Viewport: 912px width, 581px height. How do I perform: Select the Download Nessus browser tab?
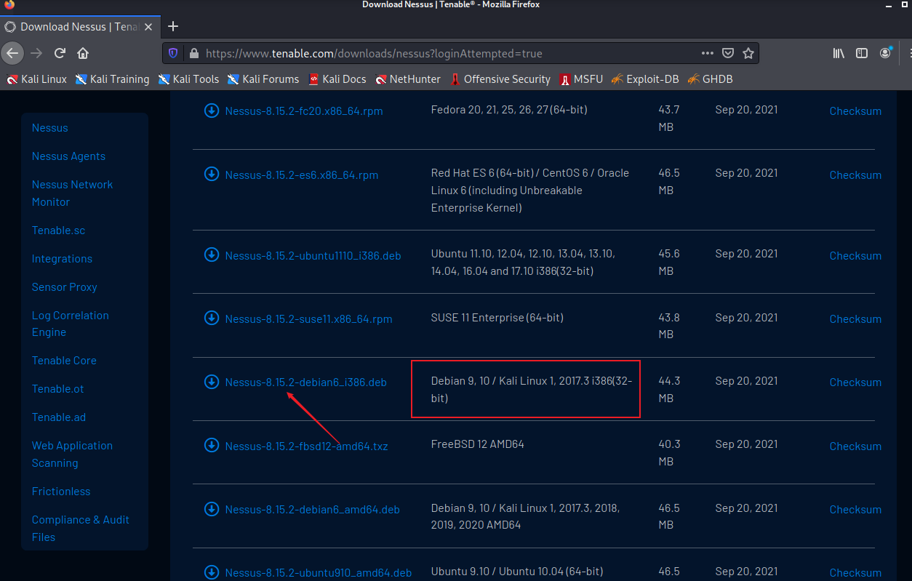tap(79, 27)
